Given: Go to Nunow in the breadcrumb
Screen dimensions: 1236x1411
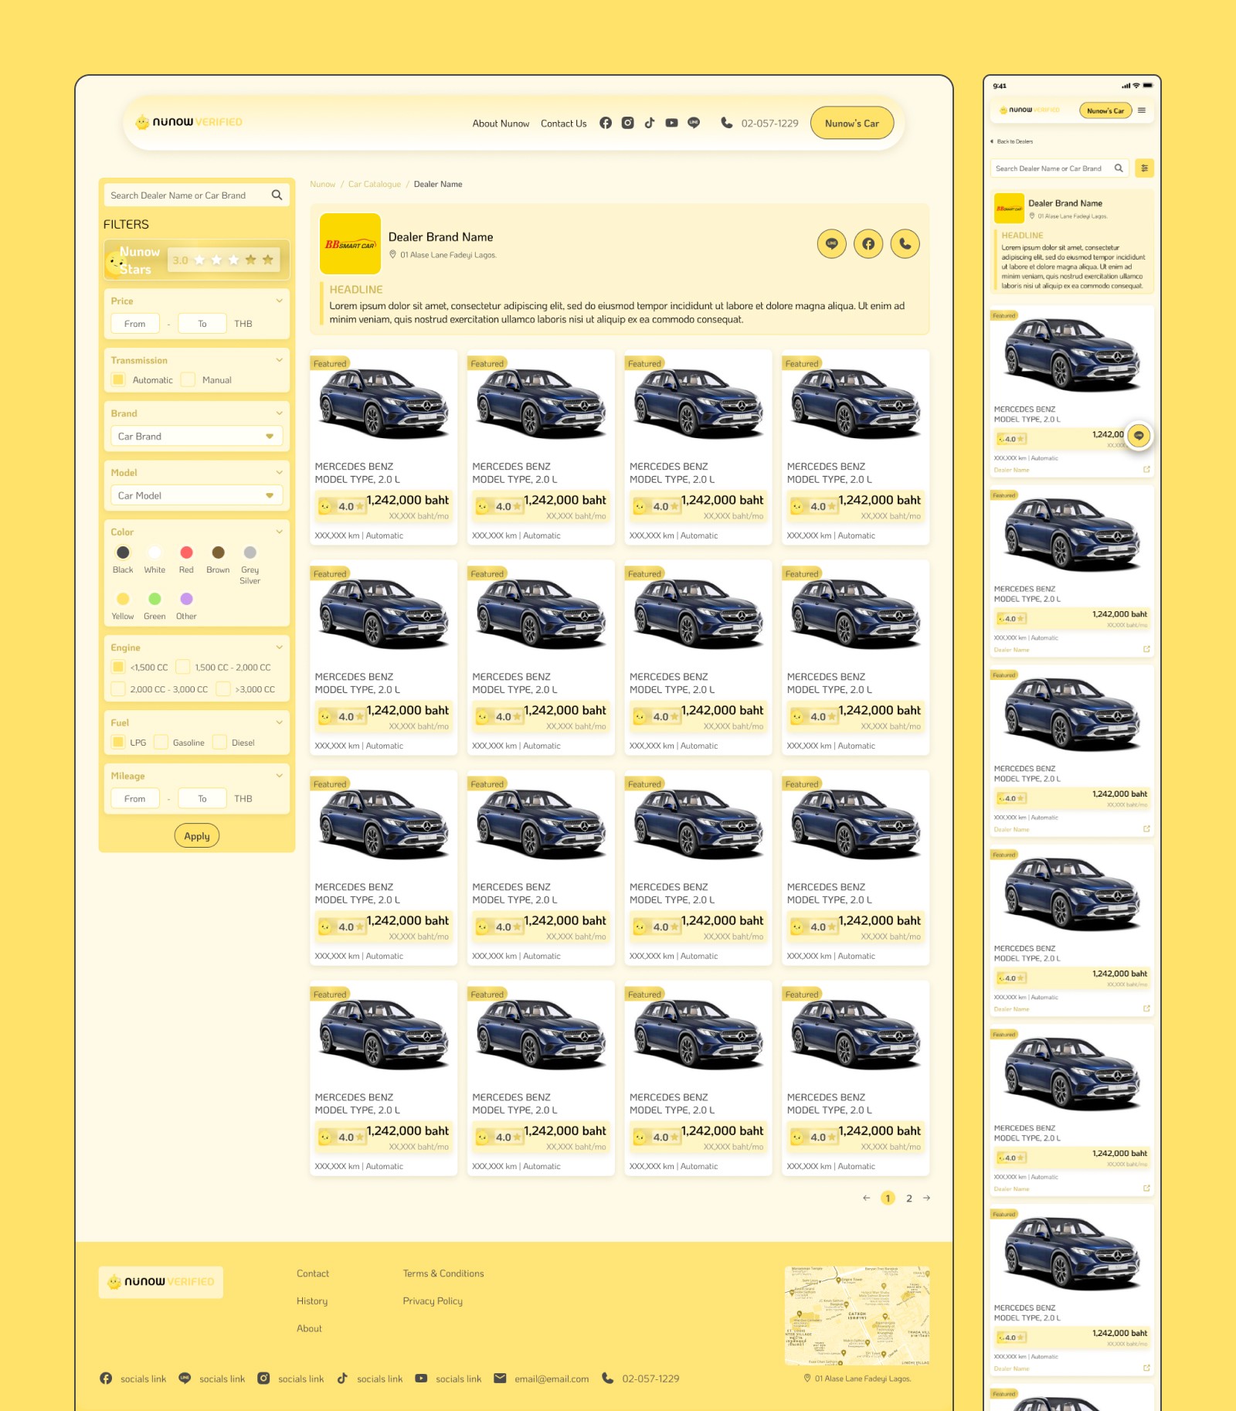Looking at the screenshot, I should (323, 185).
